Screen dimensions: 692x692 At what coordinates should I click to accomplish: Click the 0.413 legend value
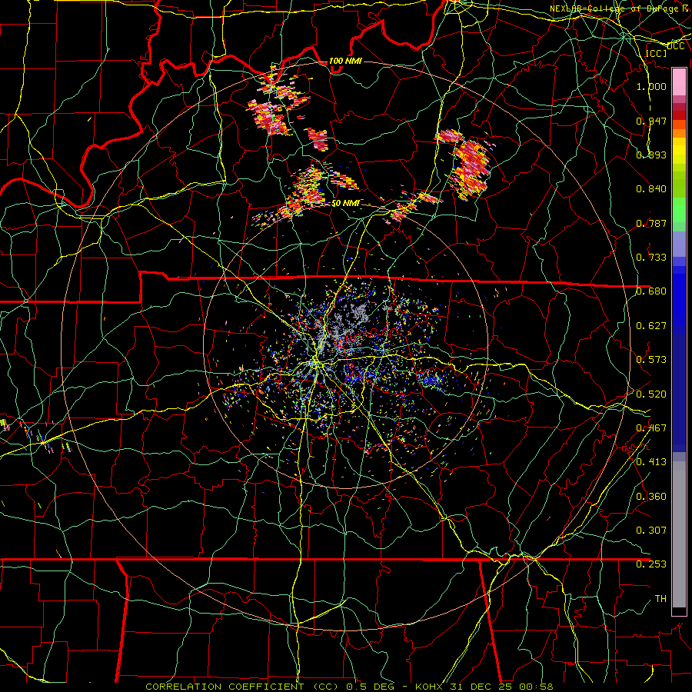point(651,462)
